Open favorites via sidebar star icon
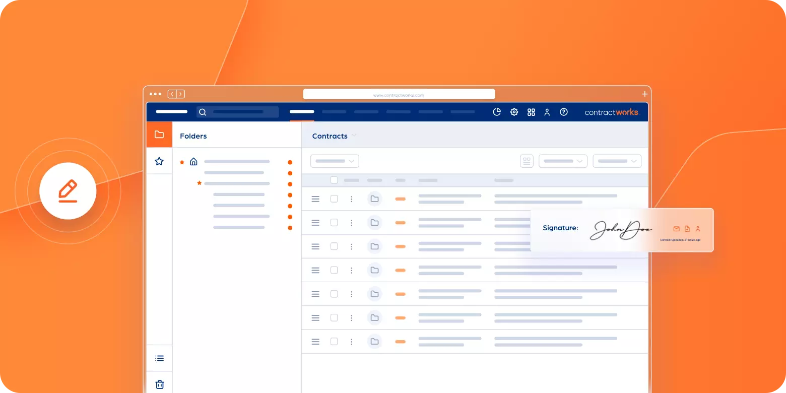This screenshot has height=393, width=786. click(159, 161)
